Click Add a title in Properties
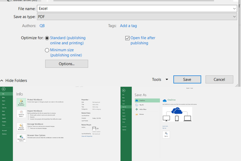 coord(95,105)
